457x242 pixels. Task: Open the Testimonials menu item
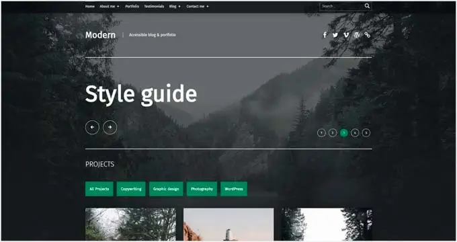click(154, 6)
